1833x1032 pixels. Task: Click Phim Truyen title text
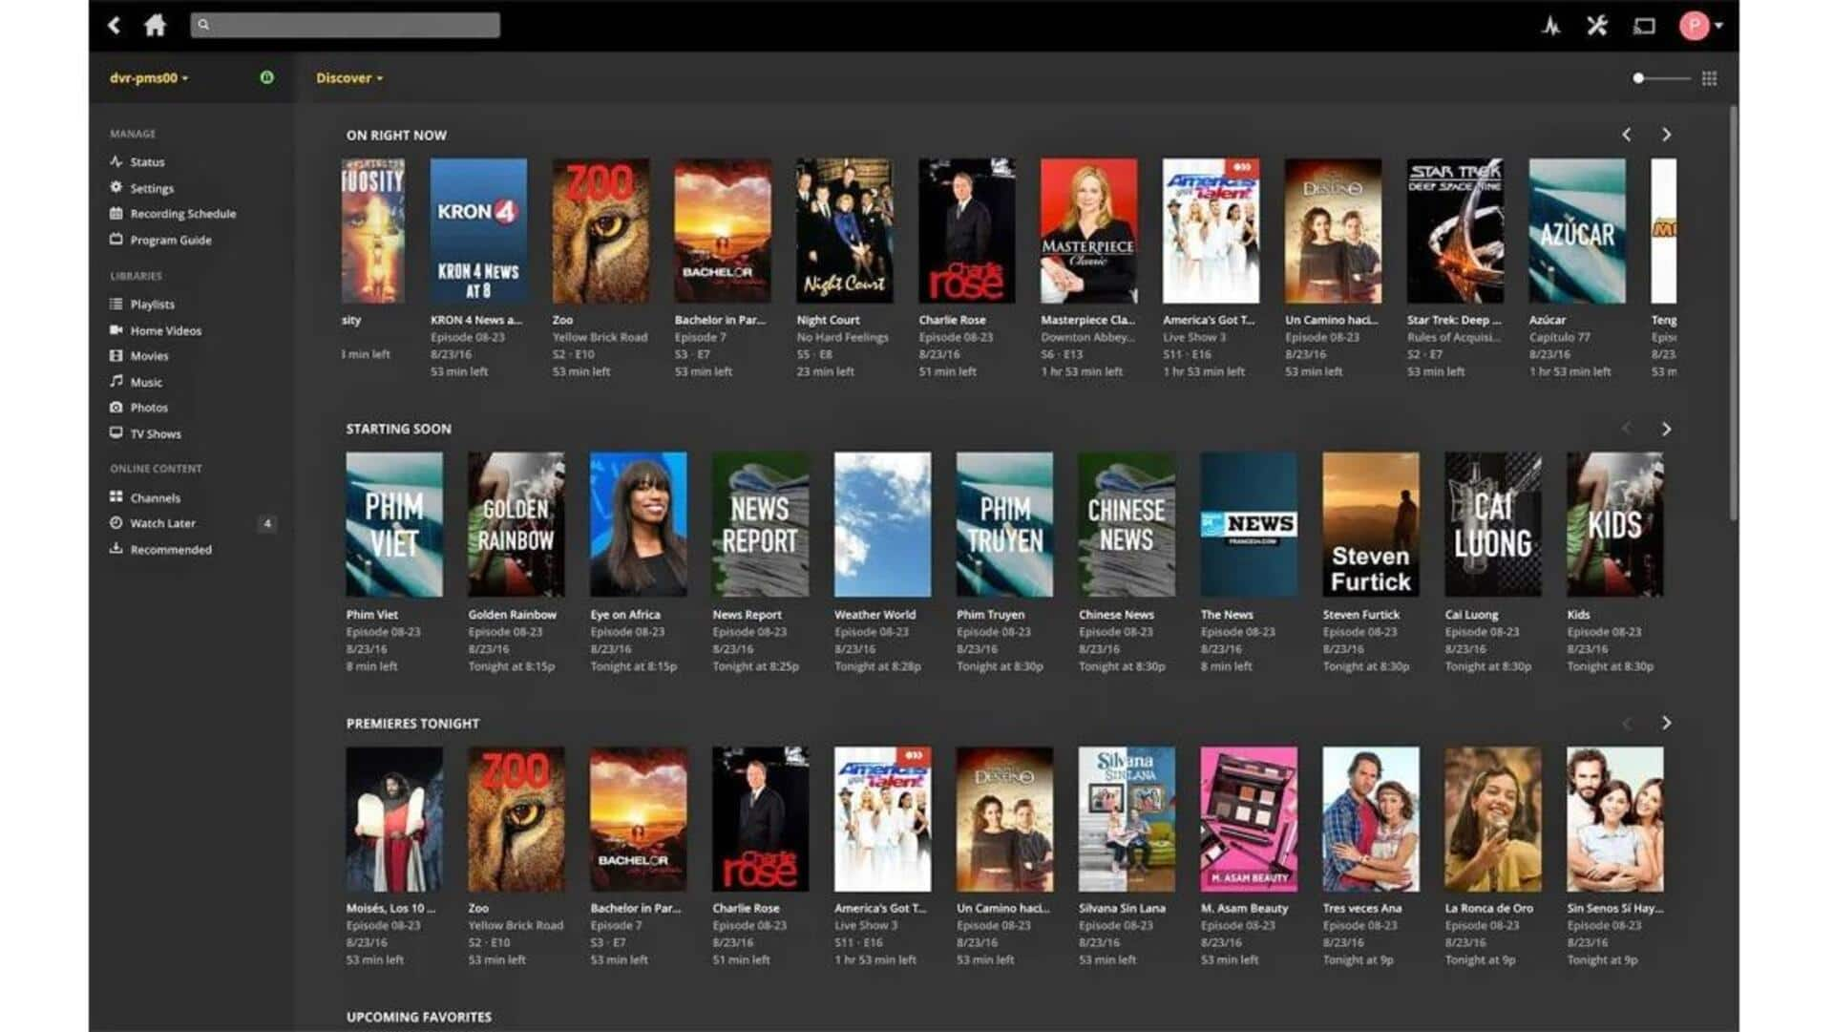pyautogui.click(x=990, y=615)
